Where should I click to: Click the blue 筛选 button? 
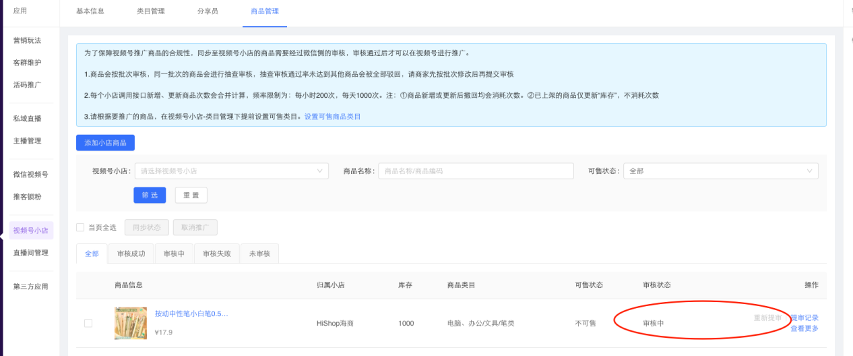[150, 195]
